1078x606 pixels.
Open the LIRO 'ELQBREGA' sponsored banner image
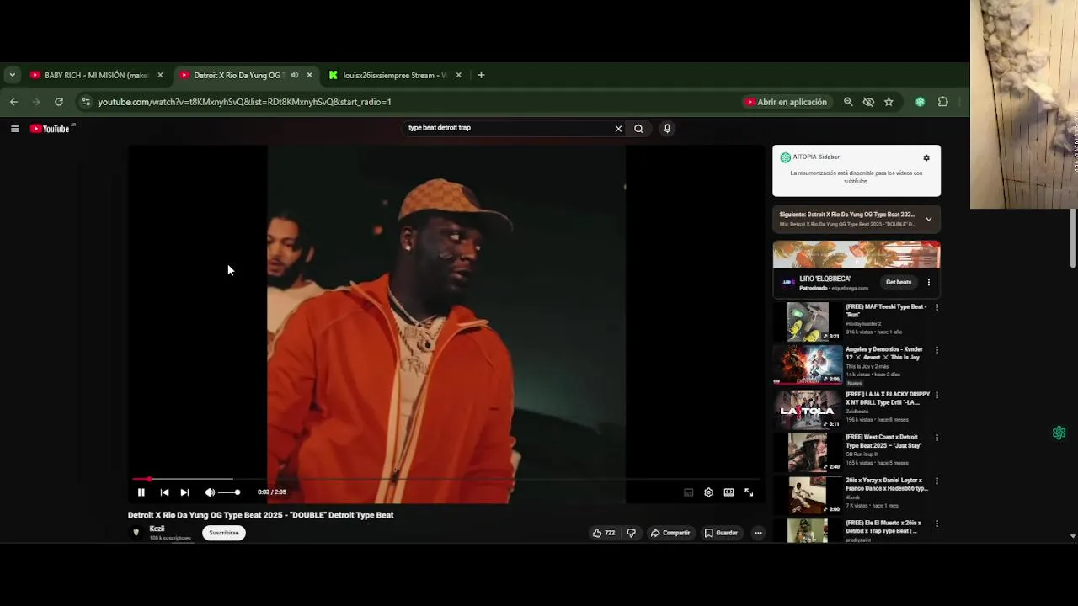[x=857, y=255]
